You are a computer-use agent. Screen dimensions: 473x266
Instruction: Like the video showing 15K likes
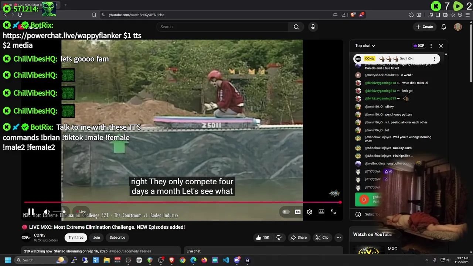[263, 238]
